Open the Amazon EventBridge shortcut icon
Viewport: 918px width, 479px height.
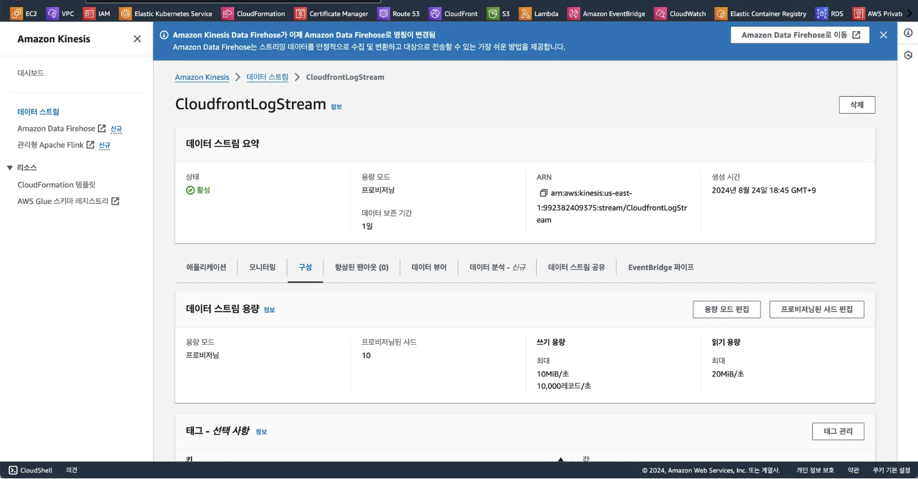[573, 13]
